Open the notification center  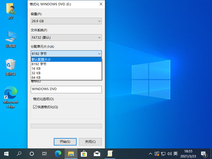[x=204, y=153]
